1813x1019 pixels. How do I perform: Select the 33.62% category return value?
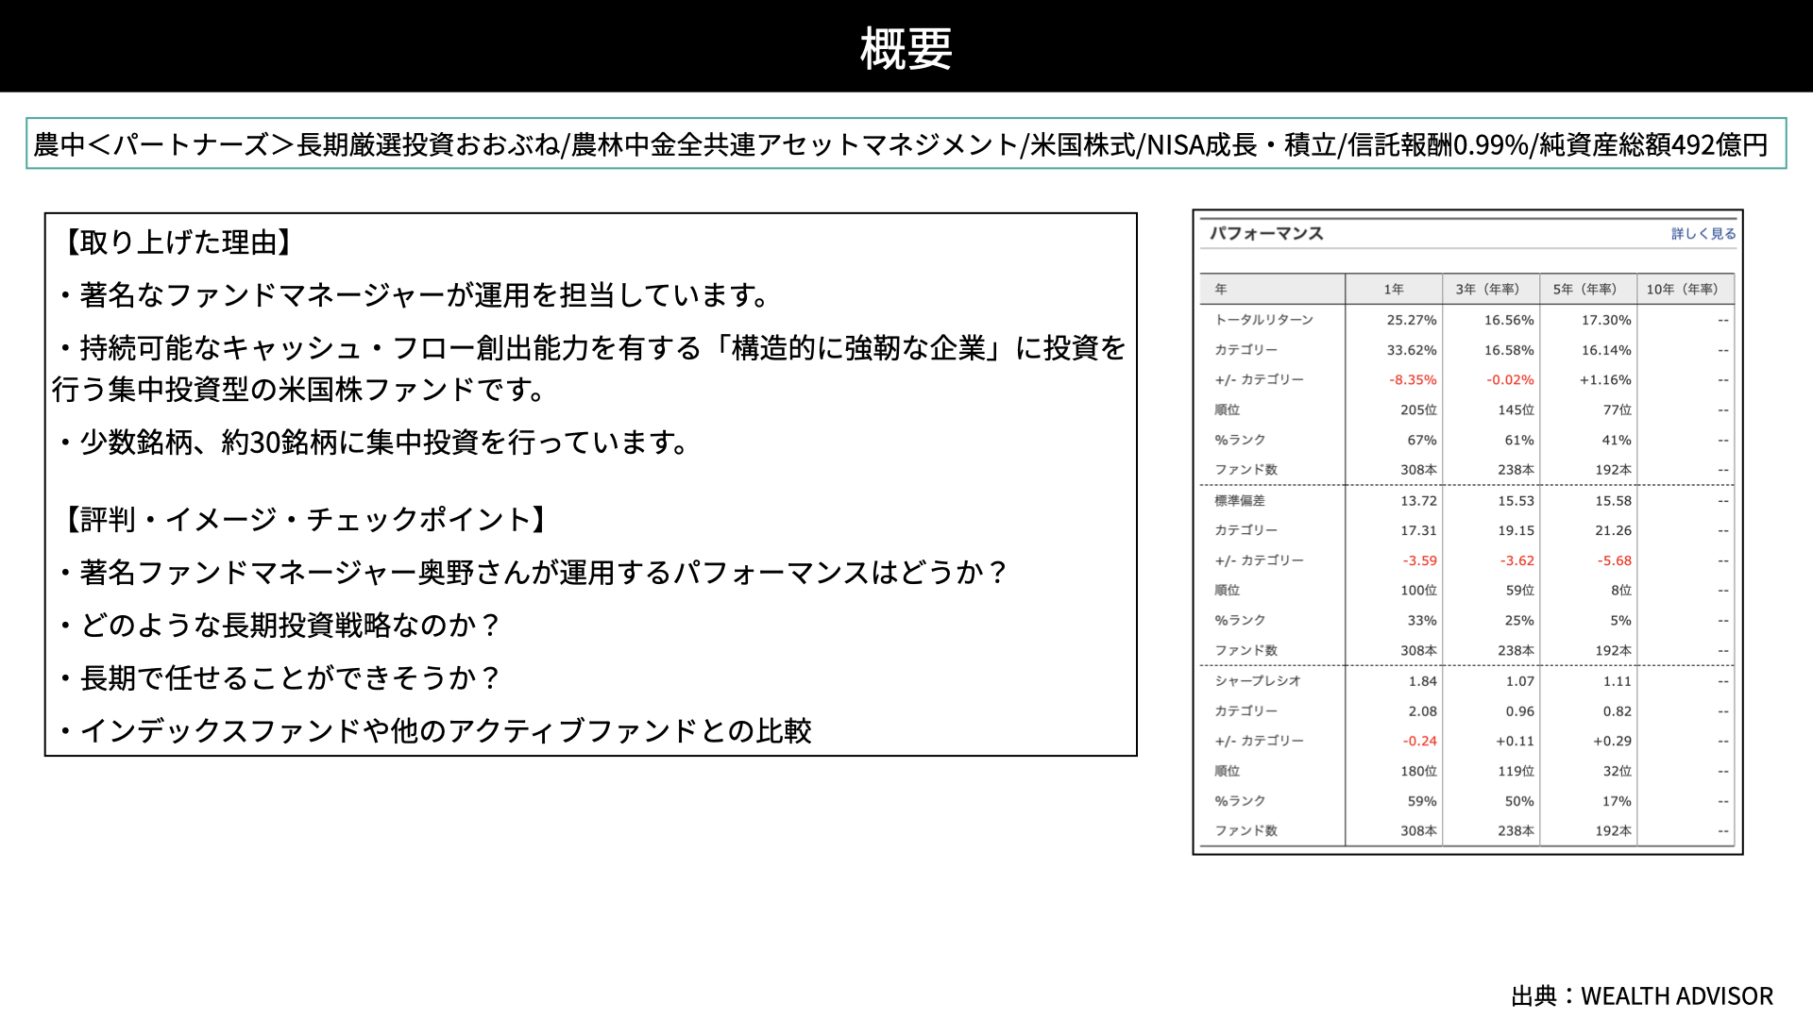coord(1412,350)
